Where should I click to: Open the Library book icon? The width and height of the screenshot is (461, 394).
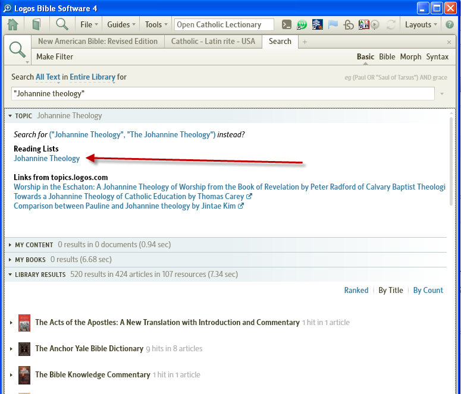tap(36, 24)
